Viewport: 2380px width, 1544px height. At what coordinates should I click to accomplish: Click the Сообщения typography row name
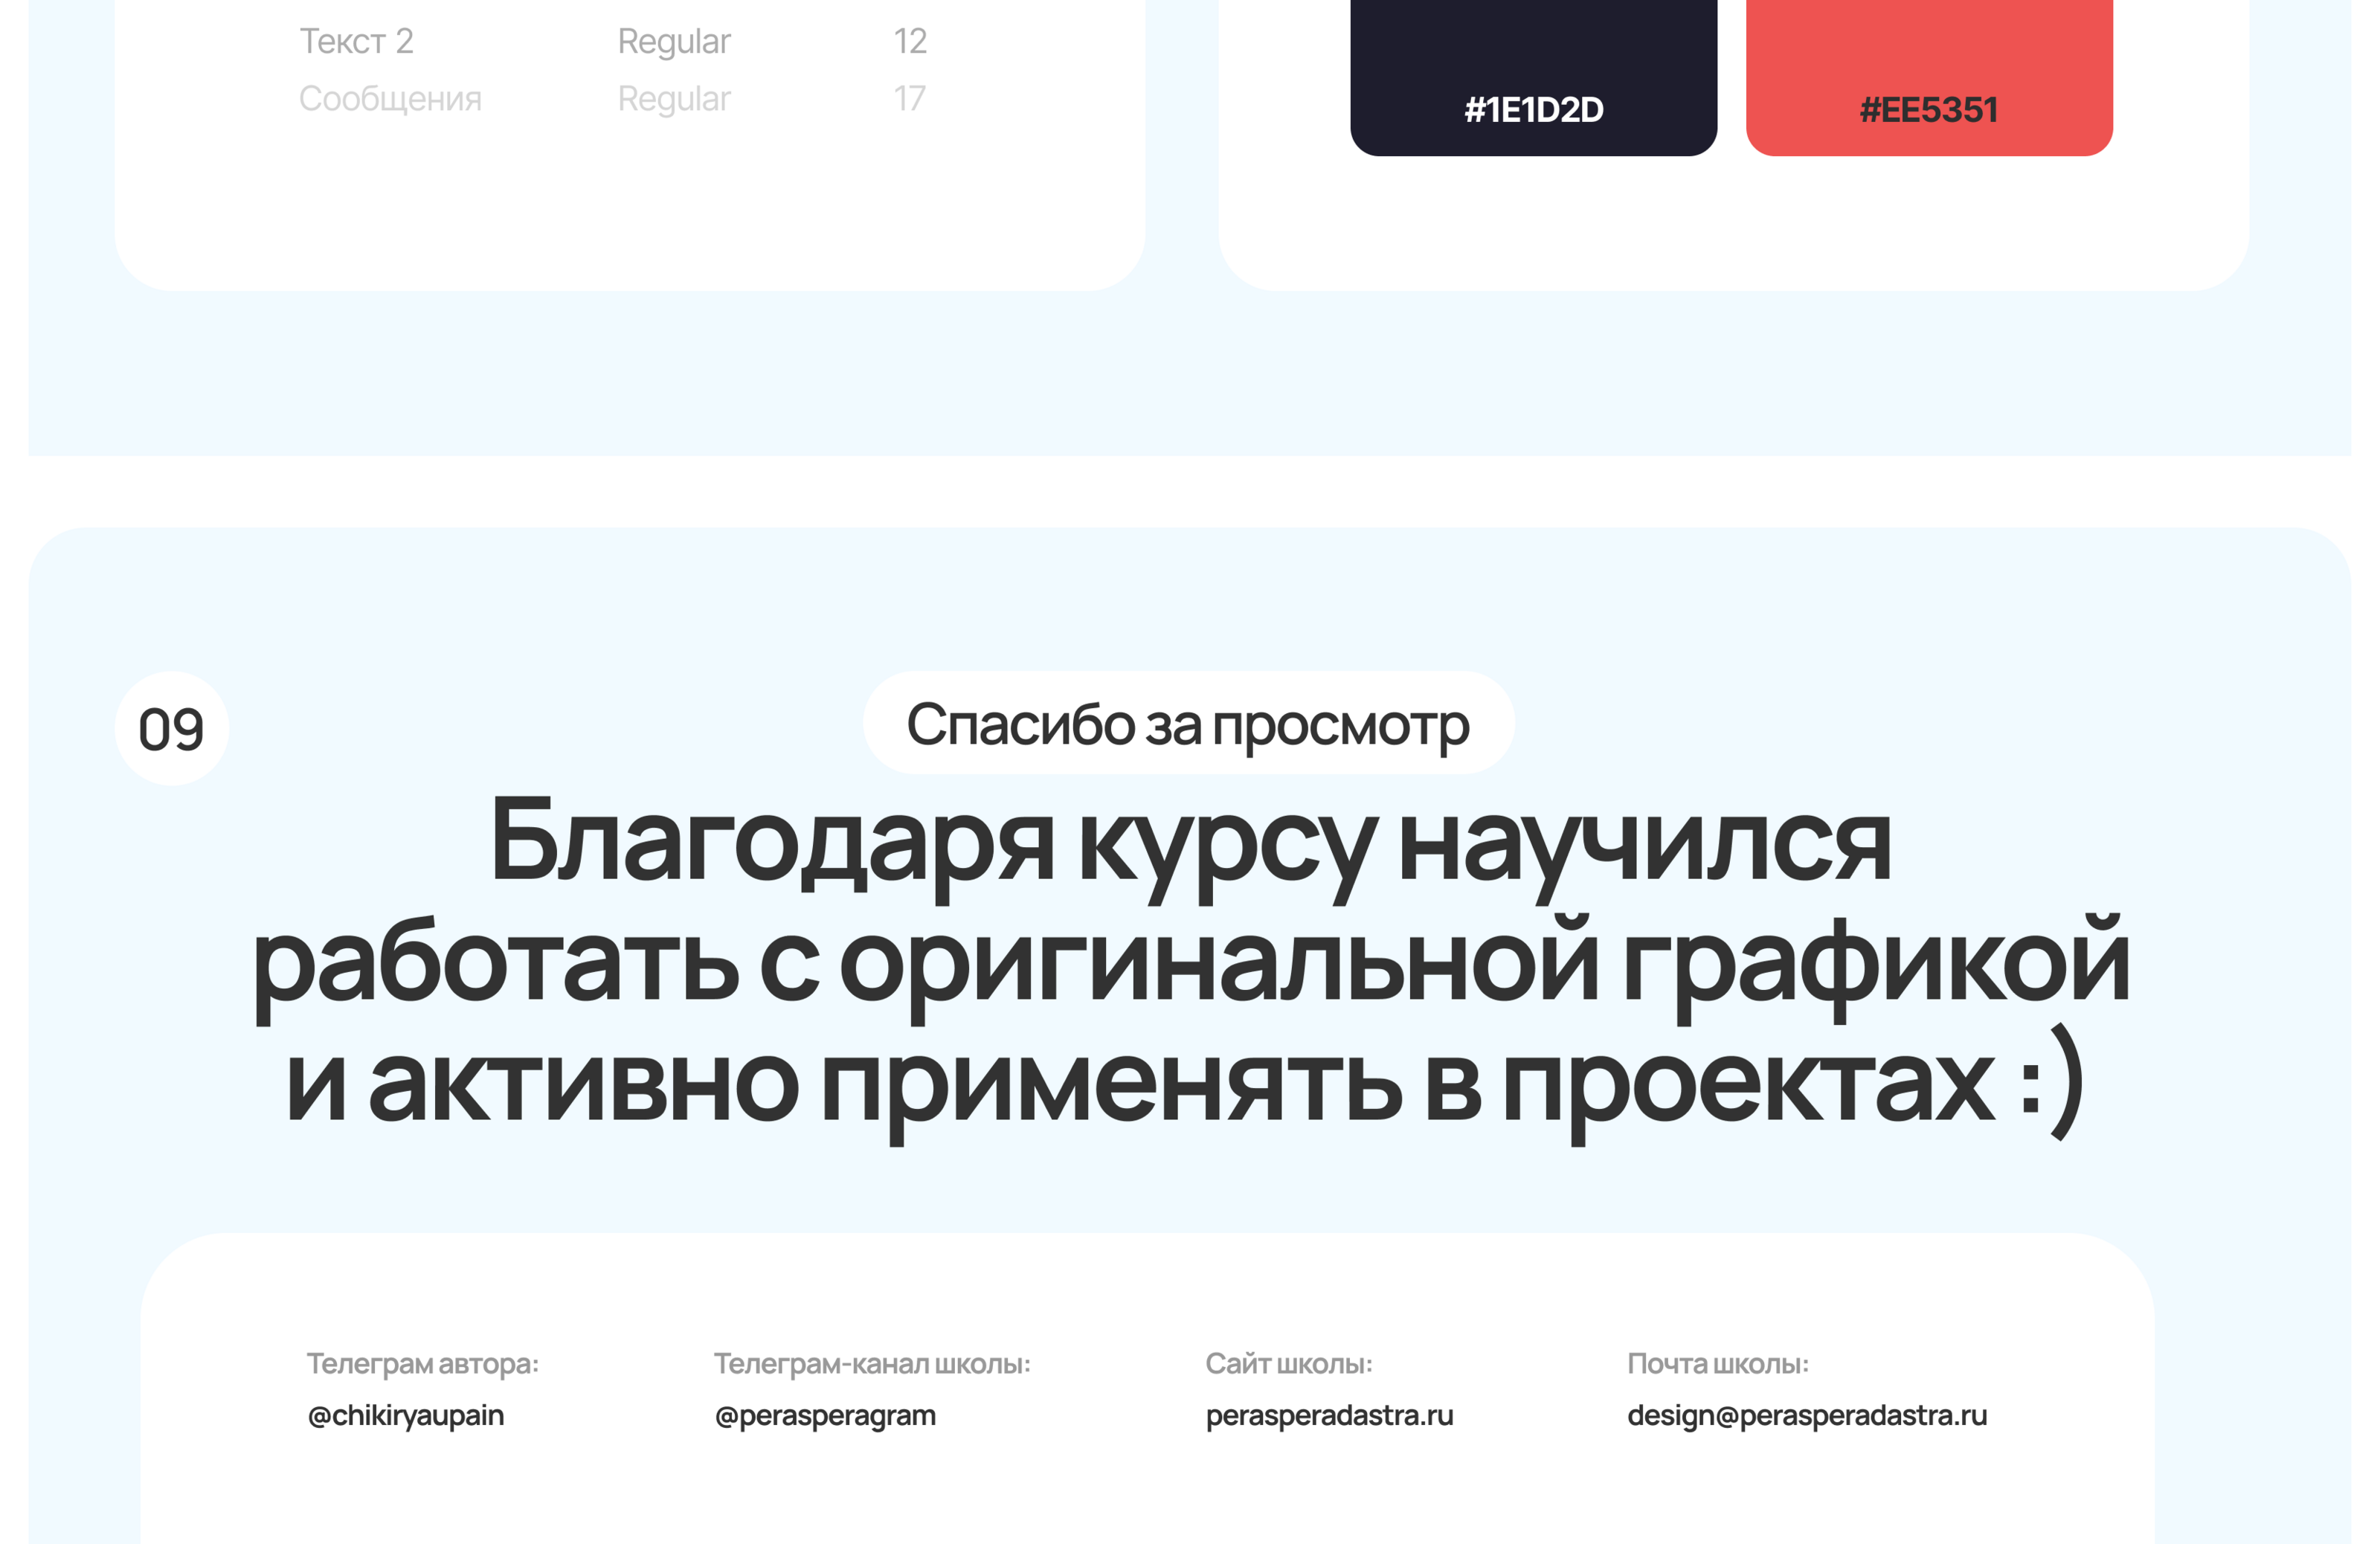tap(390, 98)
